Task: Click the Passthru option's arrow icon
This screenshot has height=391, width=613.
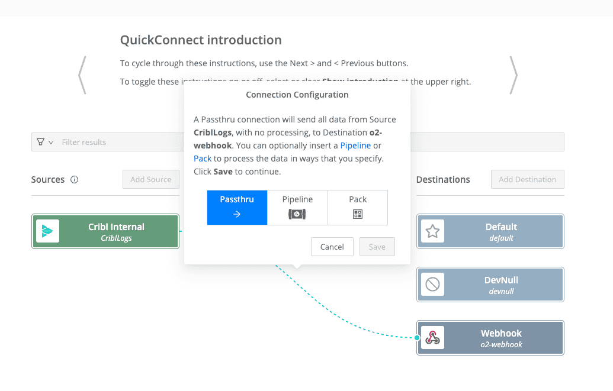Action: coord(237,214)
